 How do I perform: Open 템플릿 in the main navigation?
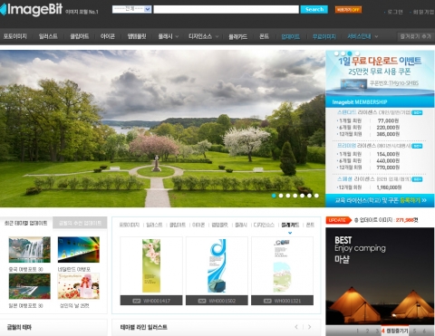click(x=137, y=36)
